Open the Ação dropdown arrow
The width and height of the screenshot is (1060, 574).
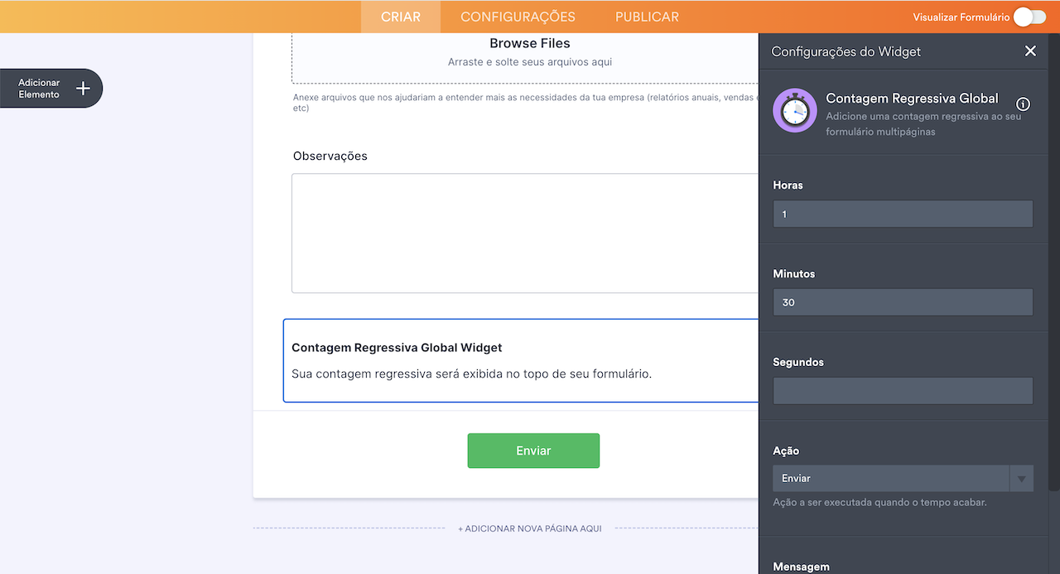click(1021, 479)
